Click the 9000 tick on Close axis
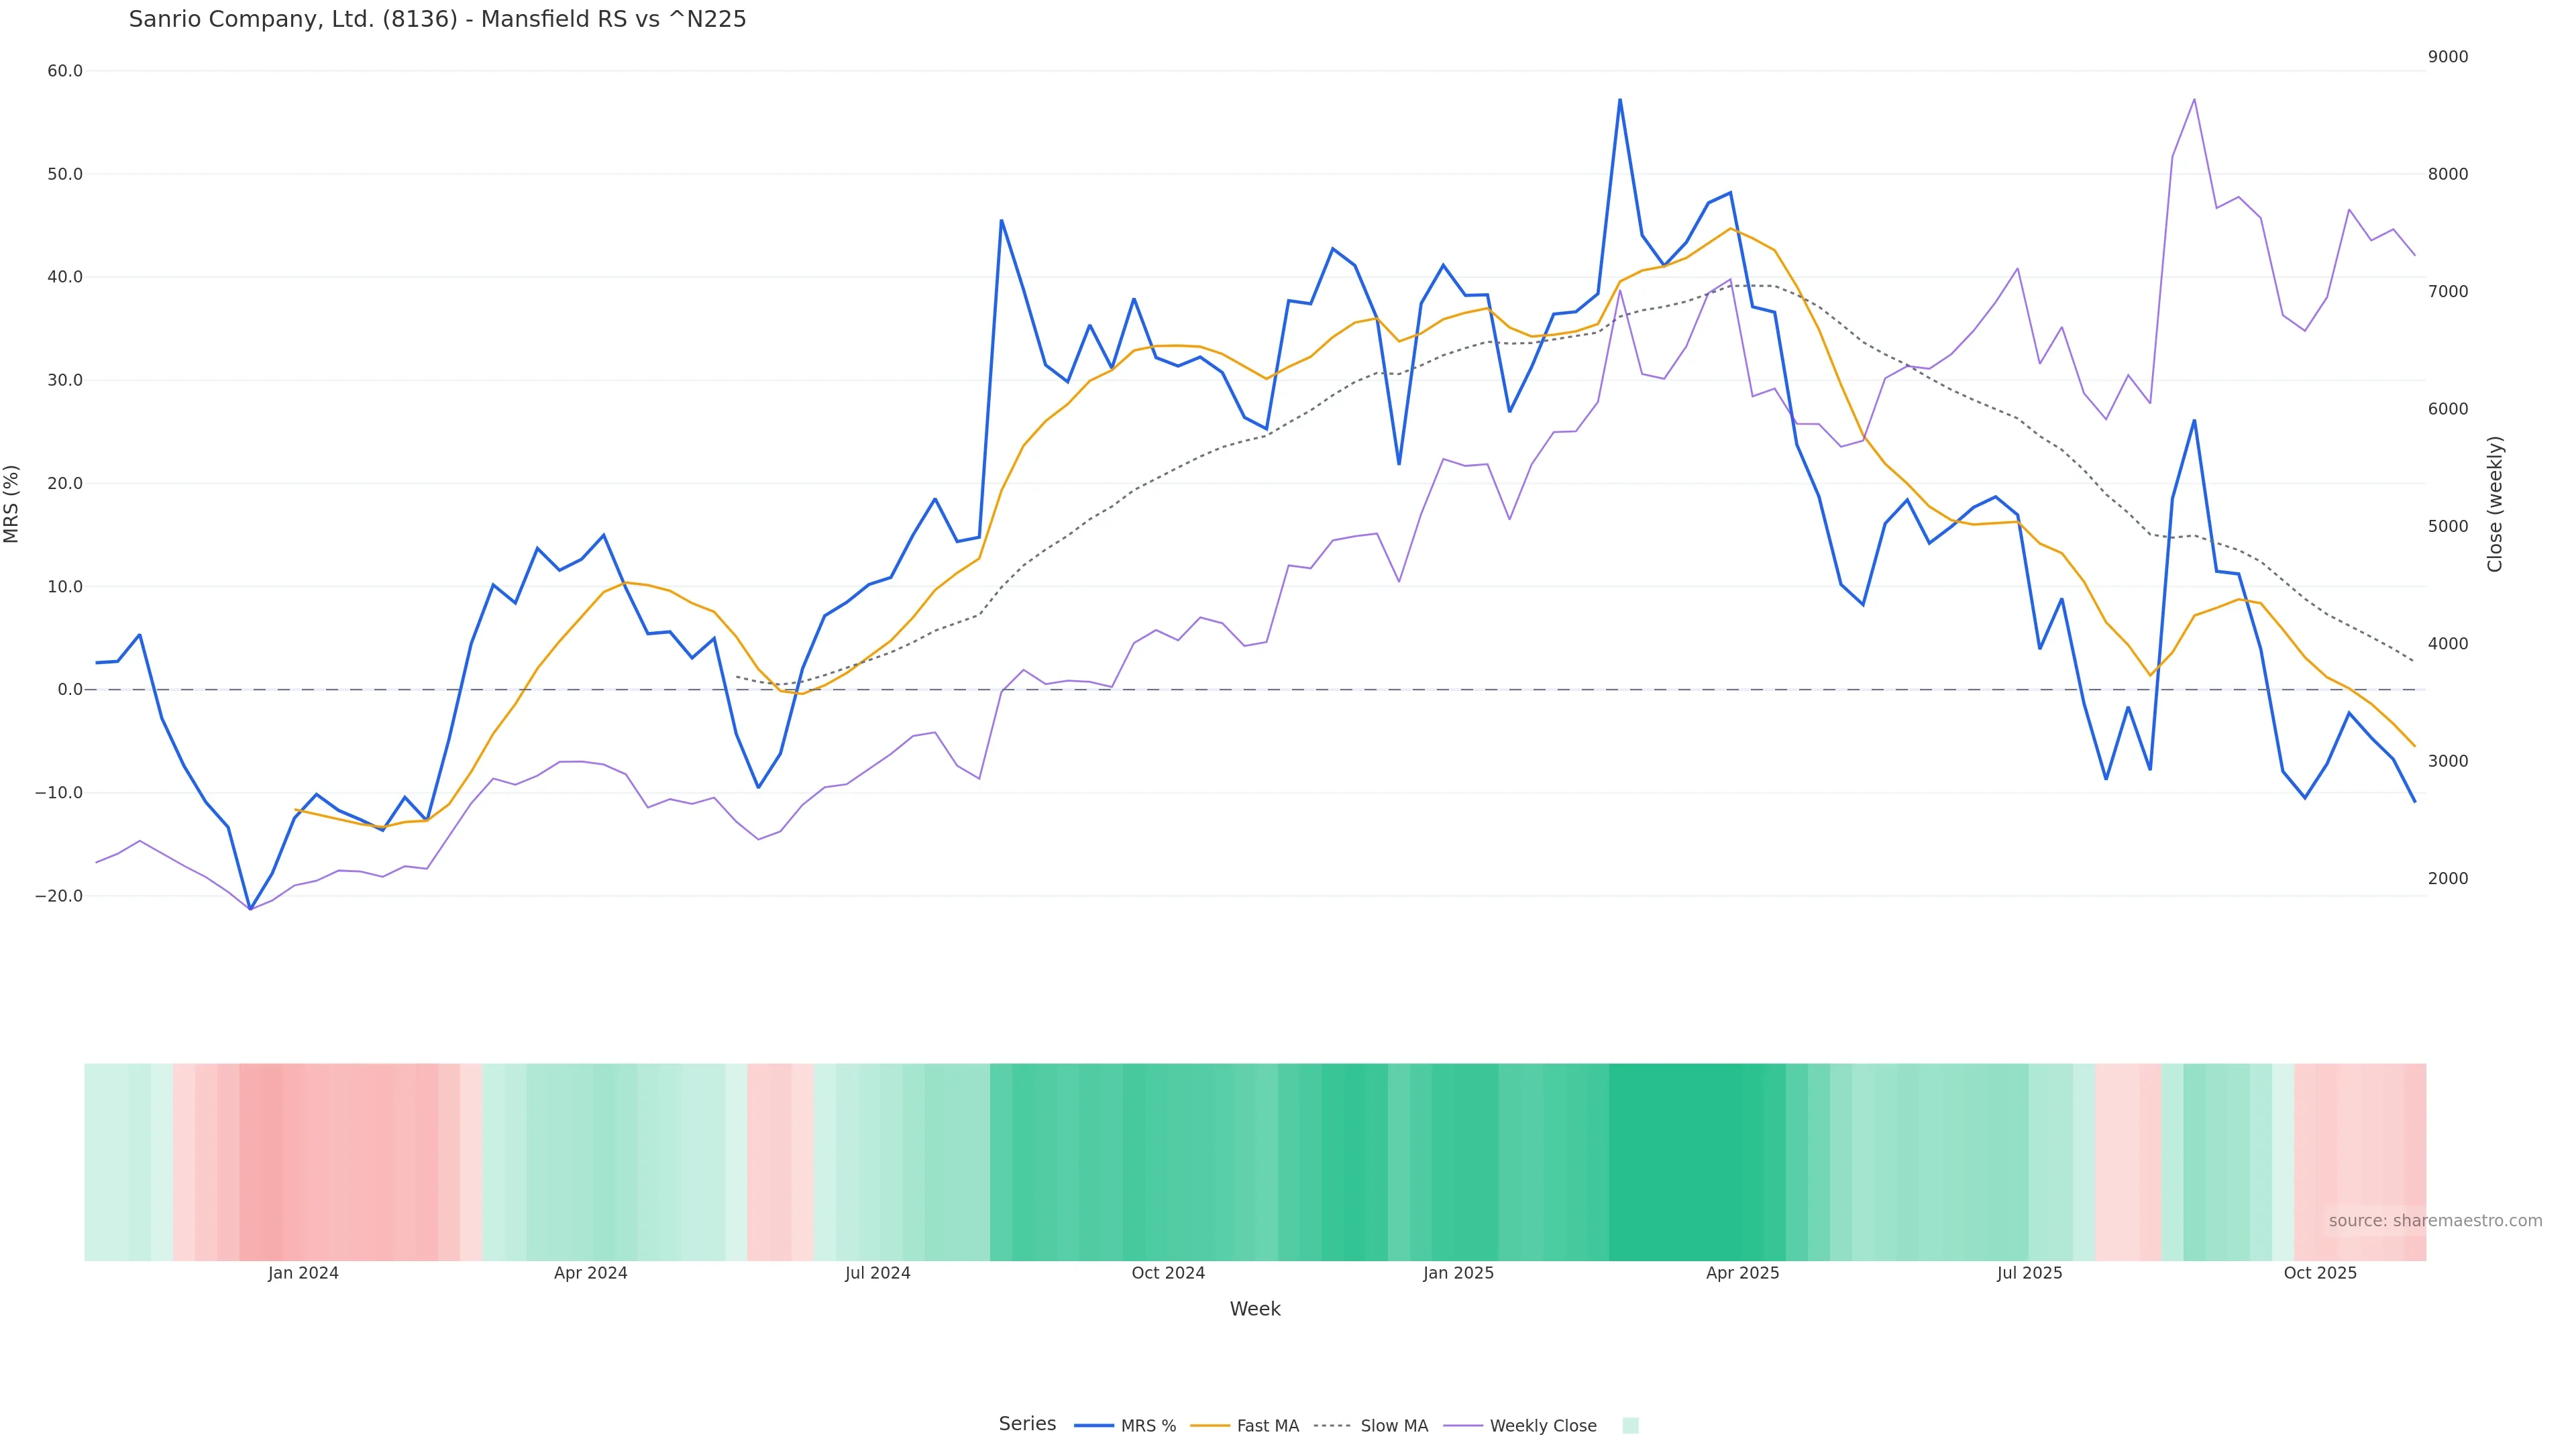The image size is (2576, 1449). tap(2448, 57)
